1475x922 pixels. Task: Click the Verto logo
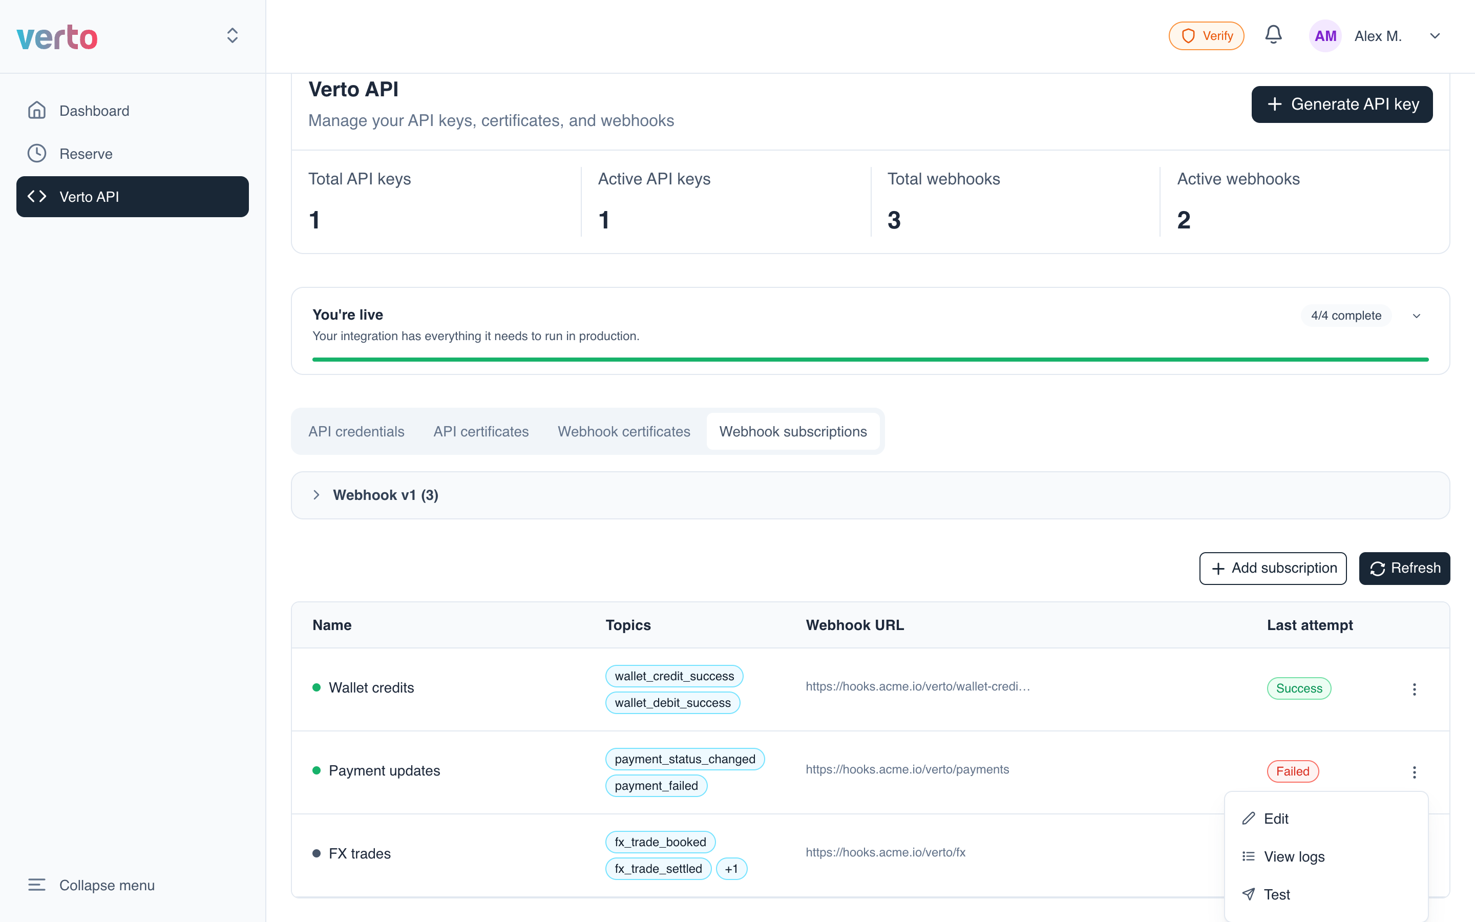[x=57, y=36]
